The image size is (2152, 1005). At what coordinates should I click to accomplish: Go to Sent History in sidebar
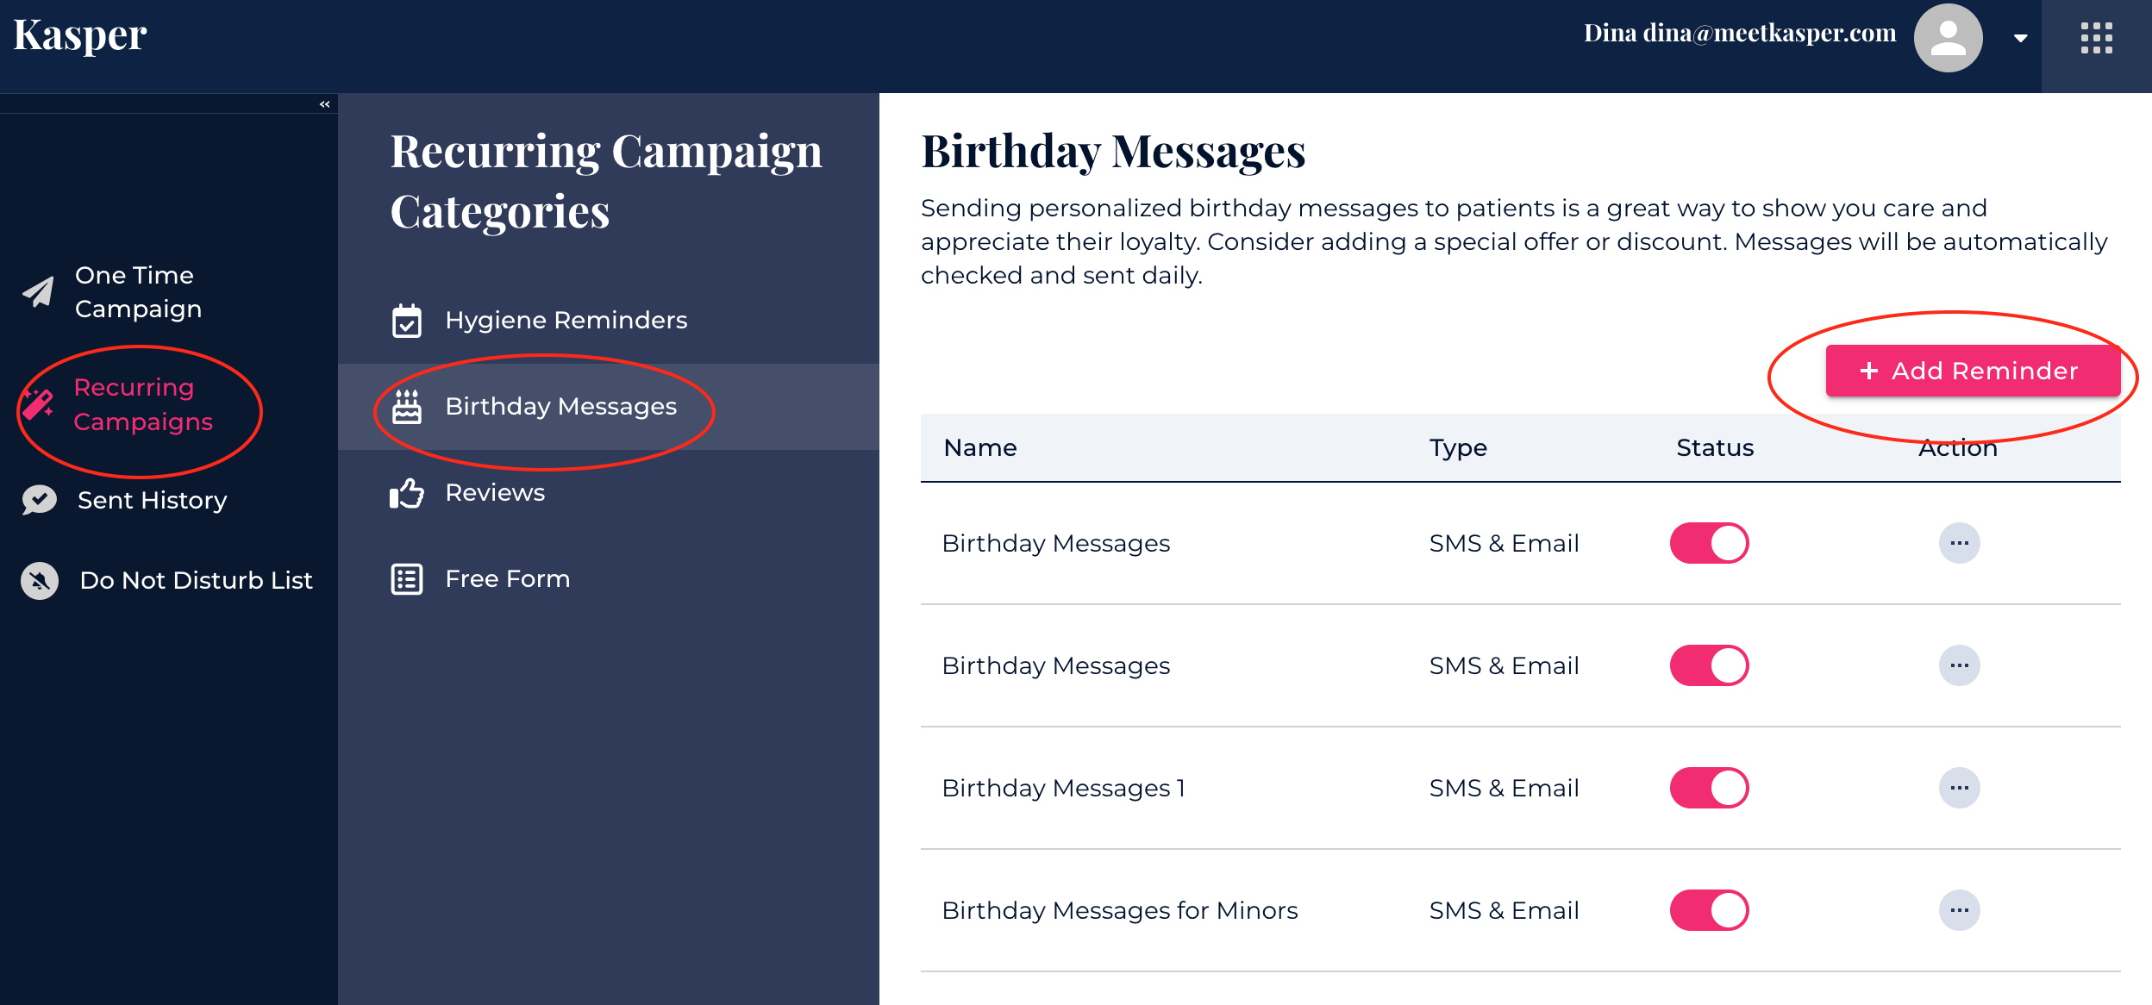click(152, 500)
